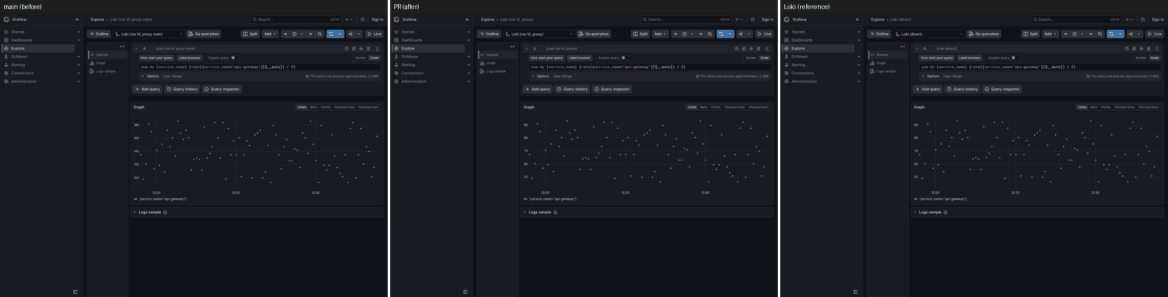Open Connections in main (before) sidebar

tap(22, 73)
